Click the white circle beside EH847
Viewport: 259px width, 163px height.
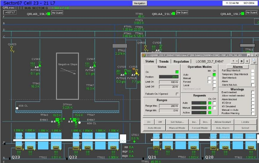(x=79, y=123)
